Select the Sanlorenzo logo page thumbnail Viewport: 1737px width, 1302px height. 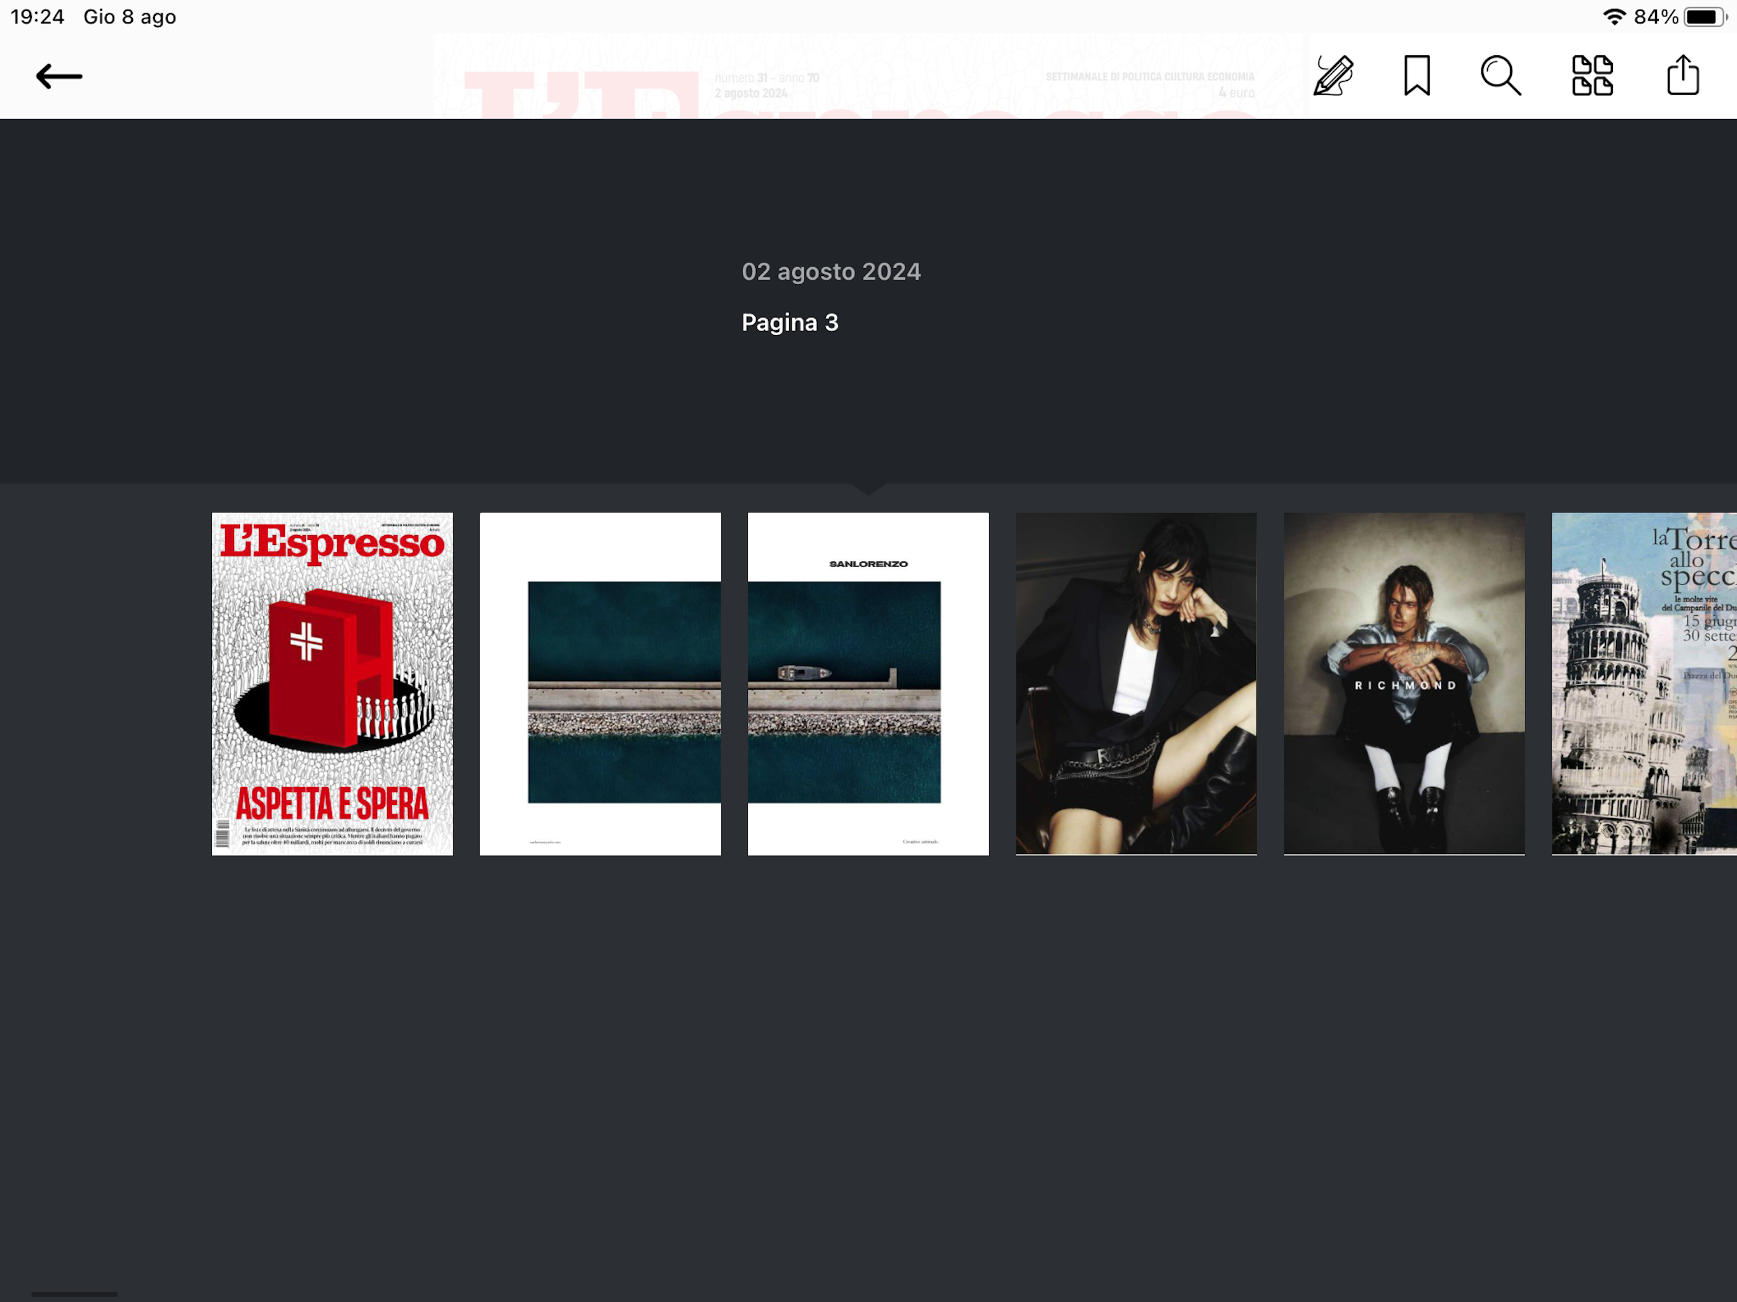pos(868,683)
